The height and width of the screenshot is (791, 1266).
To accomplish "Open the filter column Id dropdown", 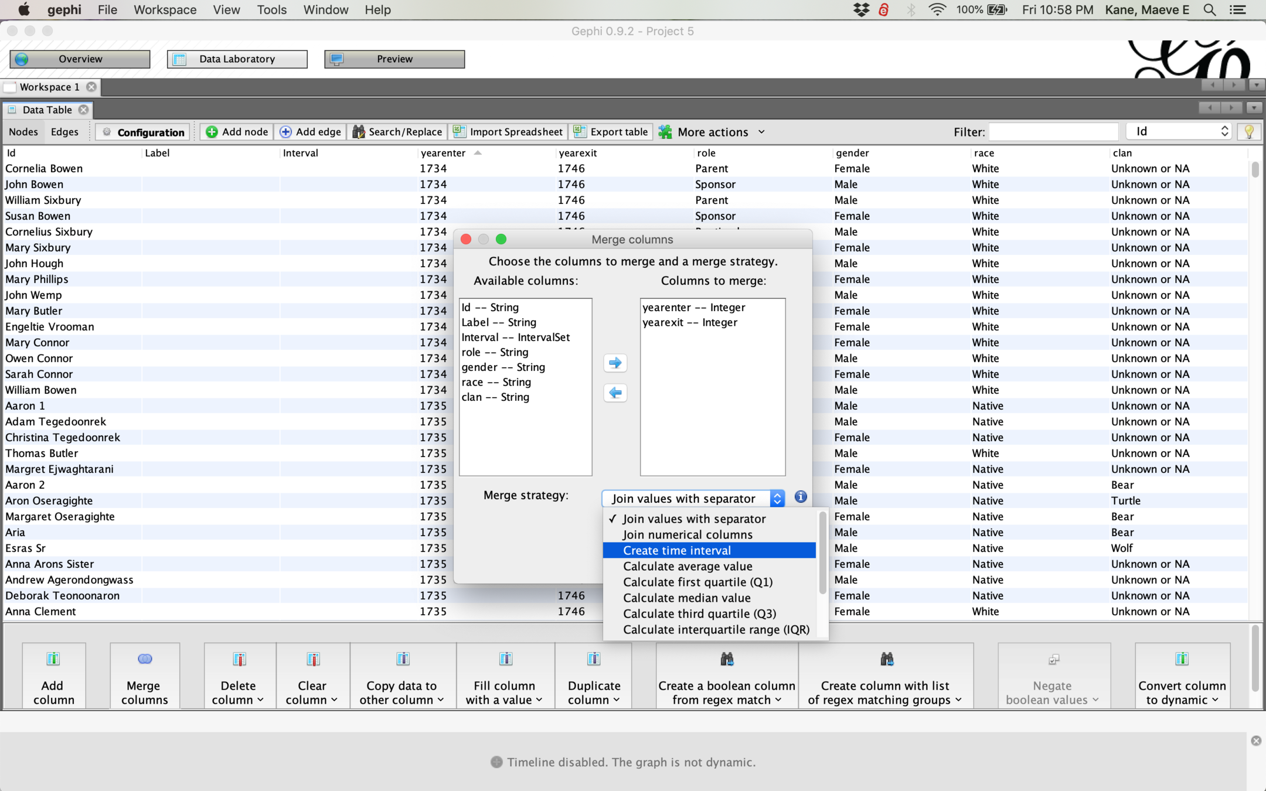I will click(x=1179, y=131).
